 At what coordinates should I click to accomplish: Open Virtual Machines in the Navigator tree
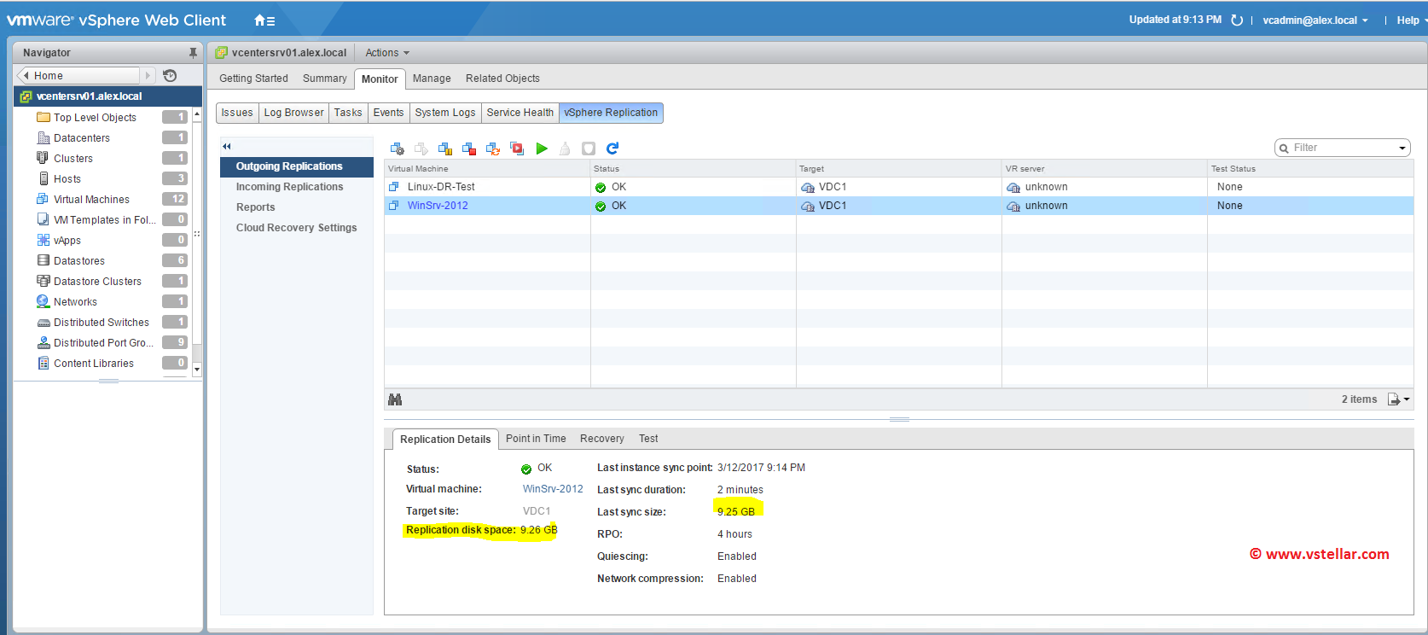[x=91, y=200]
